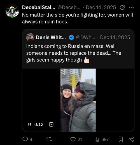Click the Denis Whit... display name
Viewport: 140px width, 145px height.
point(51,37)
